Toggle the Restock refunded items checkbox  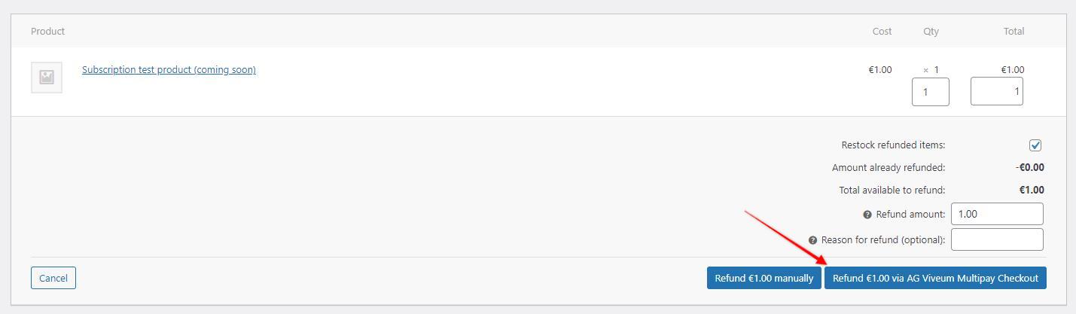tap(1035, 145)
